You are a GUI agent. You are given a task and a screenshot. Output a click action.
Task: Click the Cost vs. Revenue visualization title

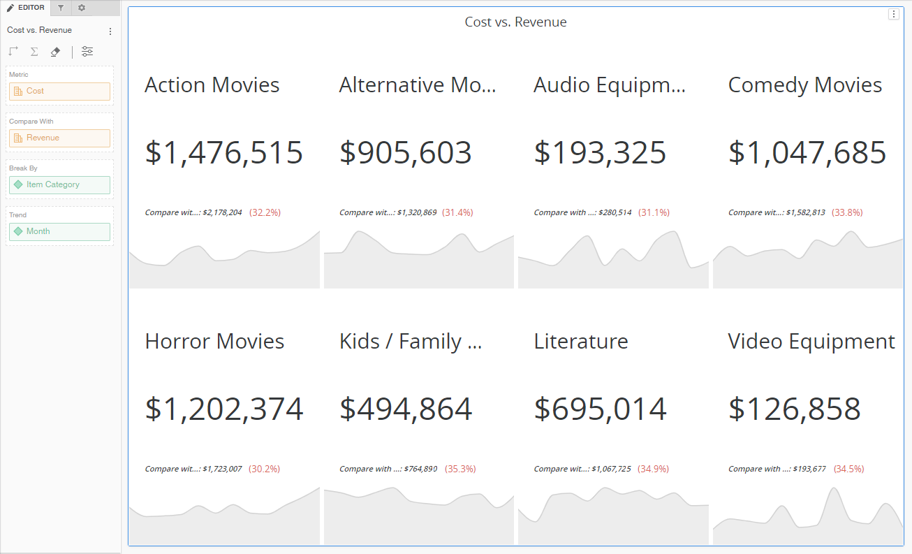click(515, 22)
